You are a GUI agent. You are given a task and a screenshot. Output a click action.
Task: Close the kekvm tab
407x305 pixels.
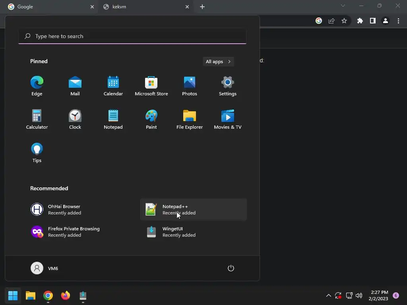click(x=187, y=7)
